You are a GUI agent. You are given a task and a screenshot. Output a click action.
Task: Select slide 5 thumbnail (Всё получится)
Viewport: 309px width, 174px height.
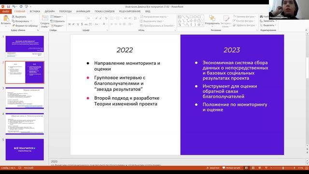pyautogui.click(x=25, y=149)
